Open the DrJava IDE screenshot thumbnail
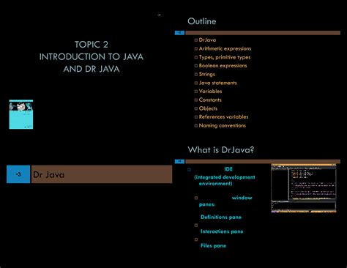347x268 pixels. [304, 188]
